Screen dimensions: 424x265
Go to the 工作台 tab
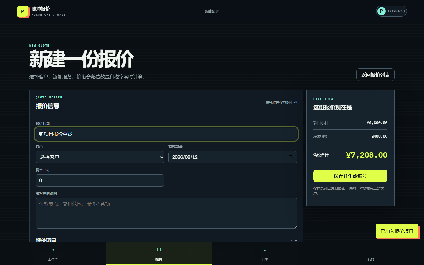pyautogui.click(x=53, y=254)
